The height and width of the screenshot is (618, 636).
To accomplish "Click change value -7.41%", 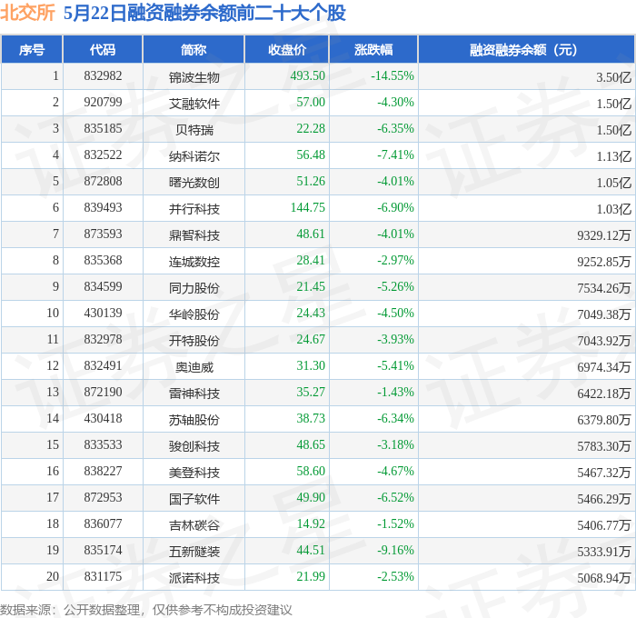I will click(x=395, y=155).
